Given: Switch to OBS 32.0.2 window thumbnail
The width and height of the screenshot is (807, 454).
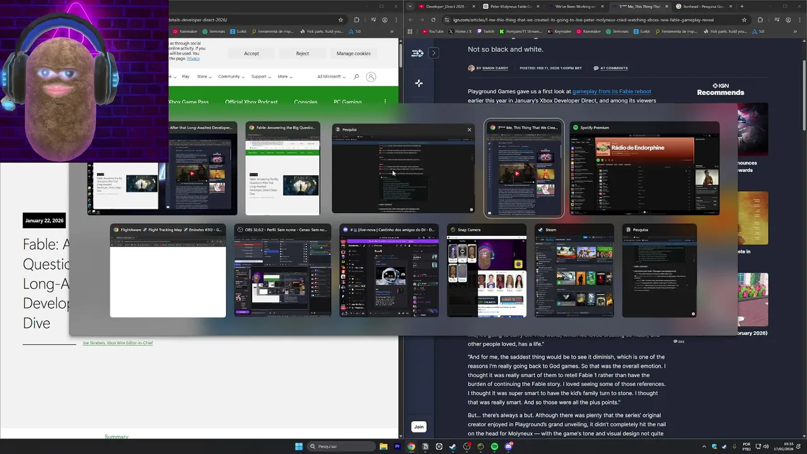Looking at the screenshot, I should point(282,271).
